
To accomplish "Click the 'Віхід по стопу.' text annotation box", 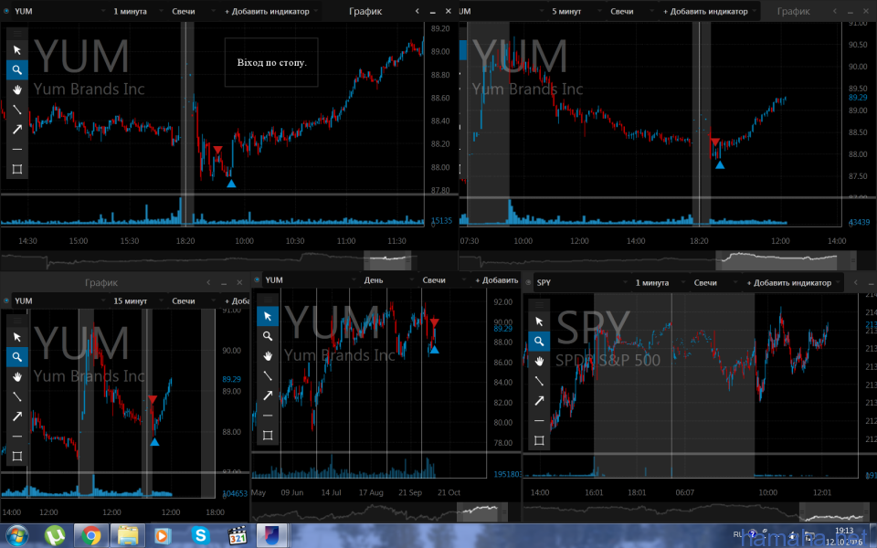I will click(x=271, y=63).
